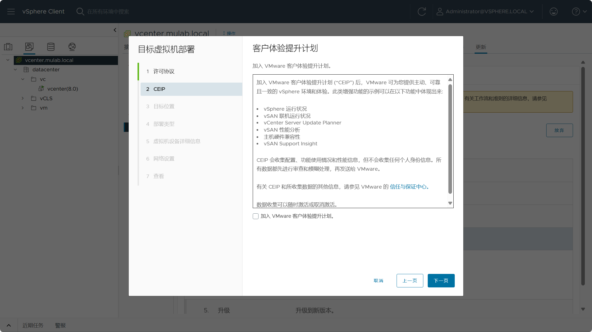Viewport: 592px width, 332px height.
Task: Collapse the datacenter tree node
Action: (x=15, y=70)
